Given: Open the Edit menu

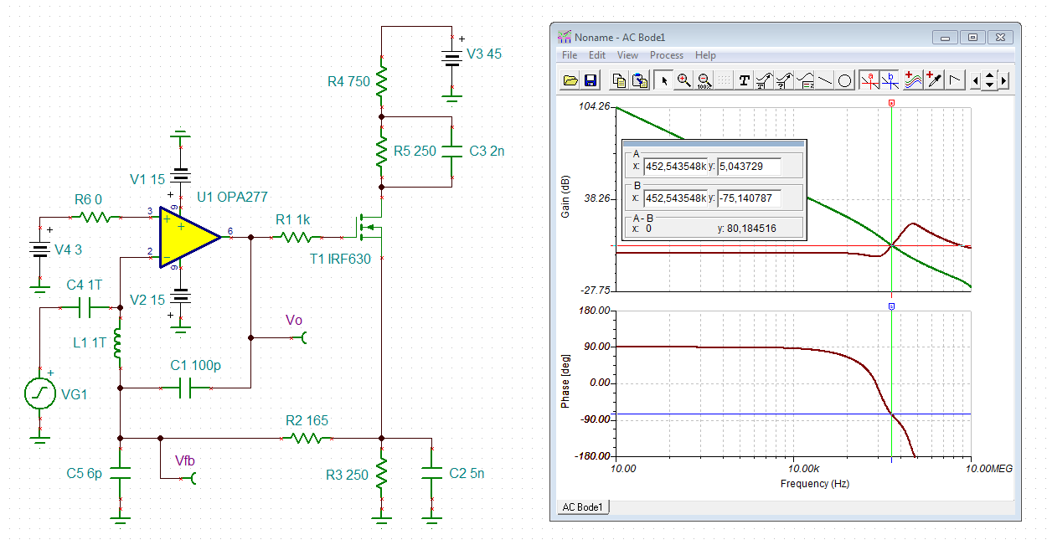Looking at the screenshot, I should click(x=596, y=55).
